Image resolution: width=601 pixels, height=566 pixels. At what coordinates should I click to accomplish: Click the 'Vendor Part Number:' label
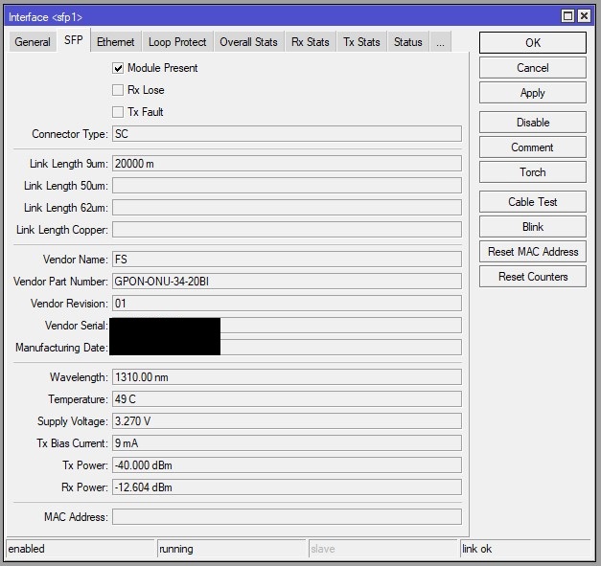click(x=60, y=282)
